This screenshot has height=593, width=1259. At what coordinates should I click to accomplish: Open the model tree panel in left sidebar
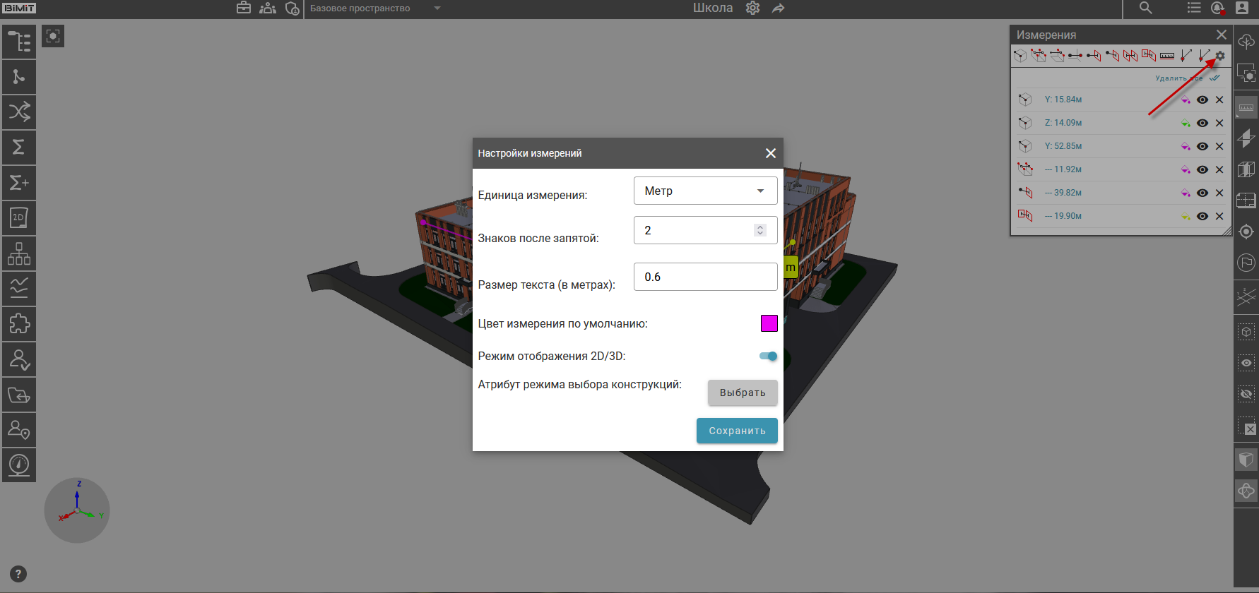point(19,42)
